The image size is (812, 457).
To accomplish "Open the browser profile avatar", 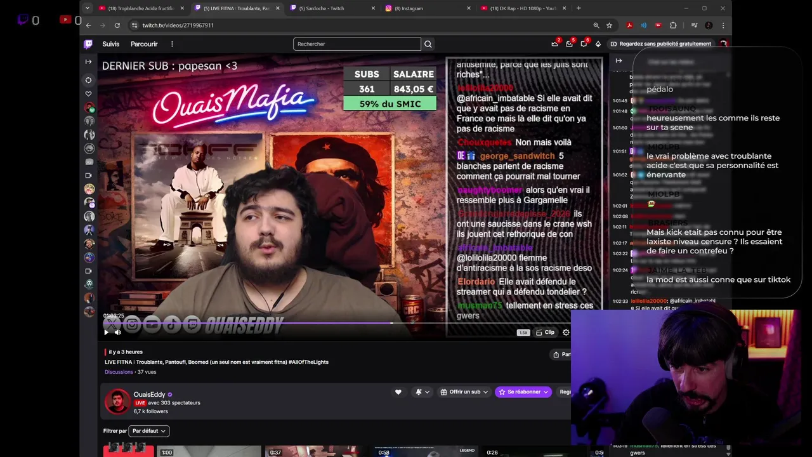I will click(709, 25).
